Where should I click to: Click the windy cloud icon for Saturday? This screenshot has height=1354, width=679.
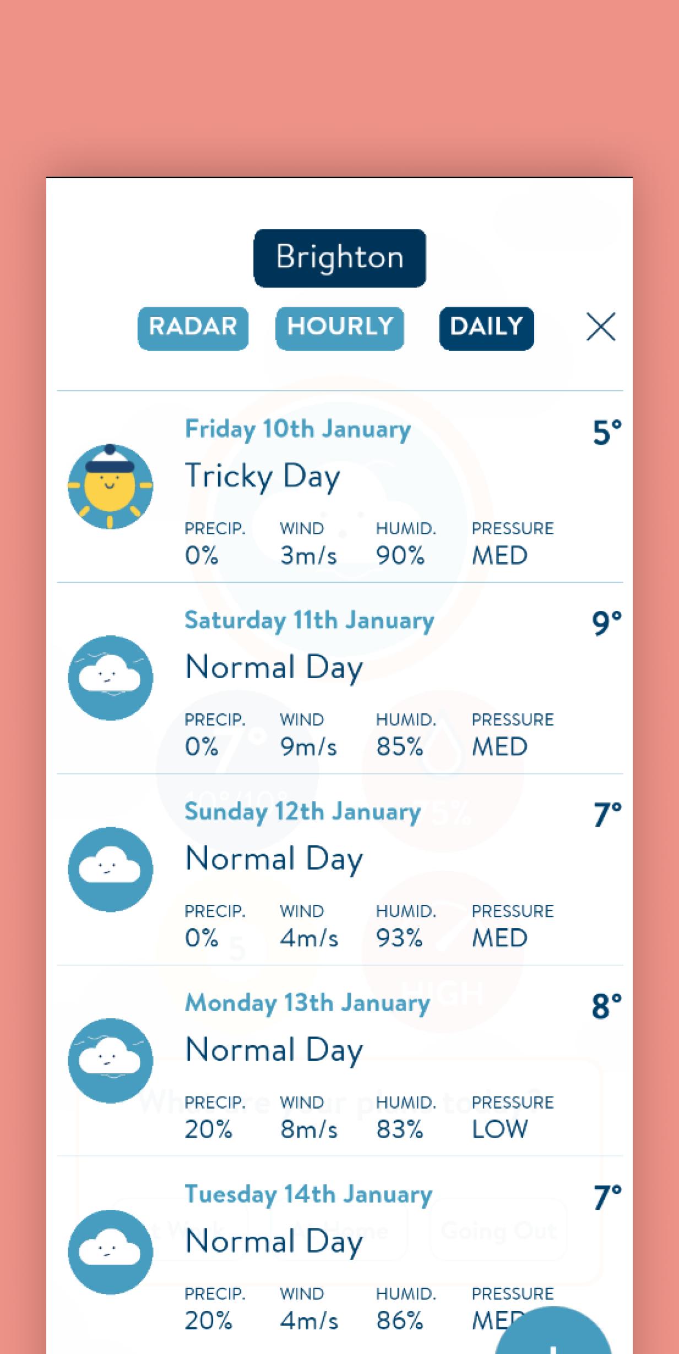(110, 678)
